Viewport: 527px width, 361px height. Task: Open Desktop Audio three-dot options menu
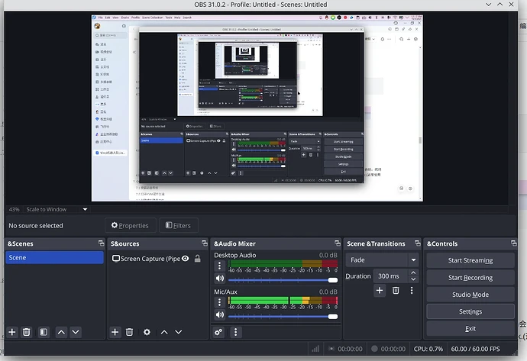tap(220, 266)
